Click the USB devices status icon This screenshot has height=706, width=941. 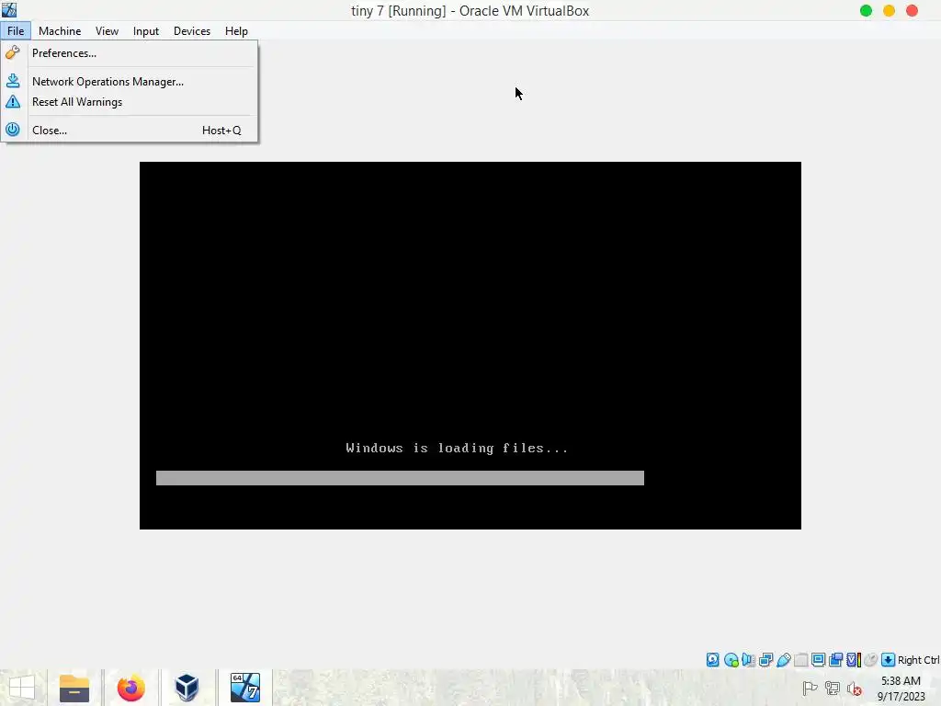(783, 660)
